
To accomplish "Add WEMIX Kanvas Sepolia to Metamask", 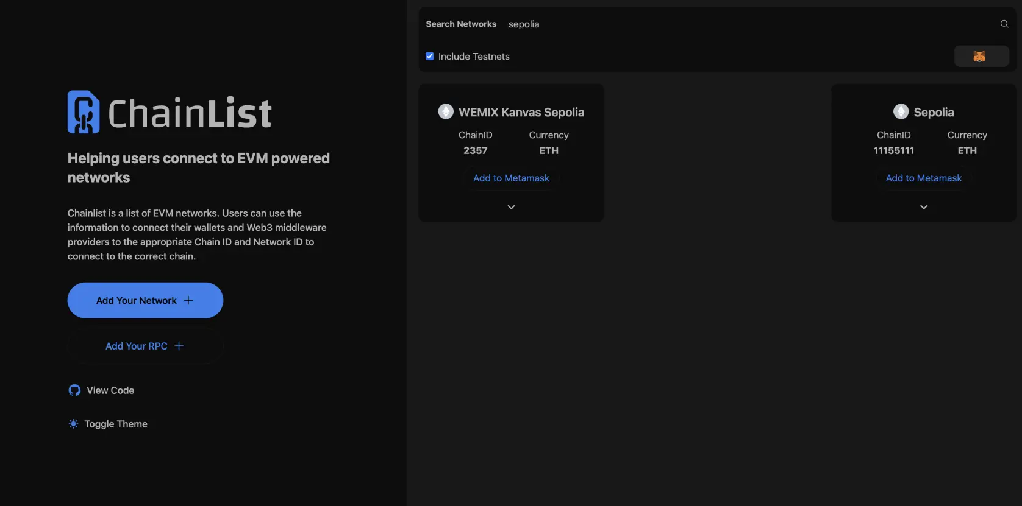I will pyautogui.click(x=511, y=178).
